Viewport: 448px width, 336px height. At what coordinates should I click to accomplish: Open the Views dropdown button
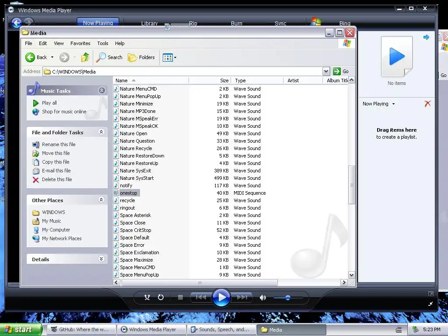pyautogui.click(x=169, y=57)
